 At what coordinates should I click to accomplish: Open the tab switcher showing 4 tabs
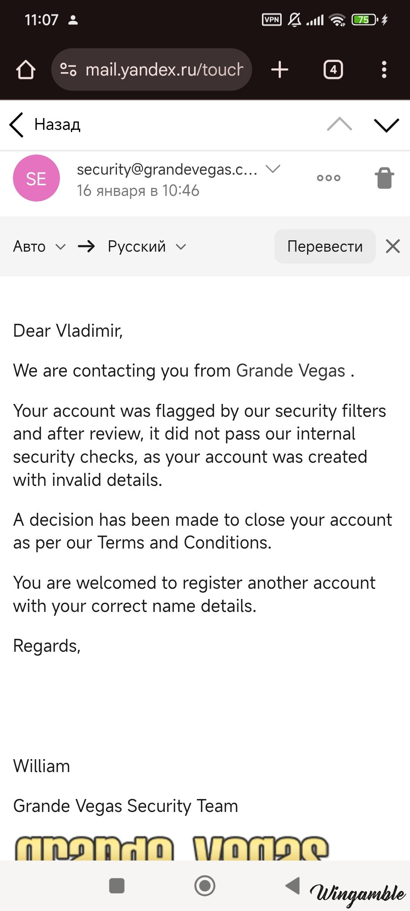click(x=333, y=70)
